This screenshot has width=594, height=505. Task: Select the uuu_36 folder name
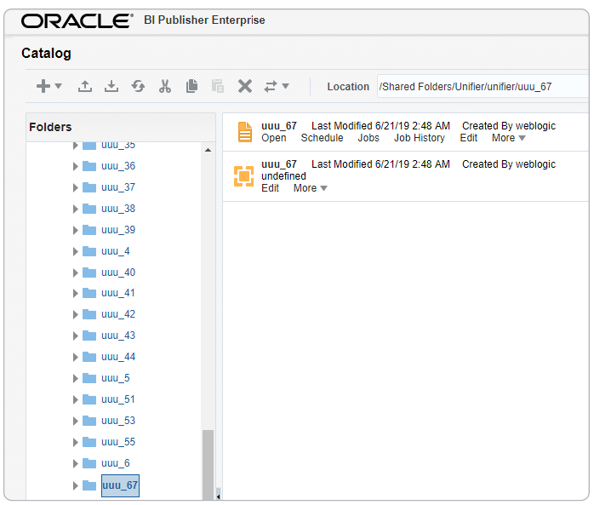118,166
